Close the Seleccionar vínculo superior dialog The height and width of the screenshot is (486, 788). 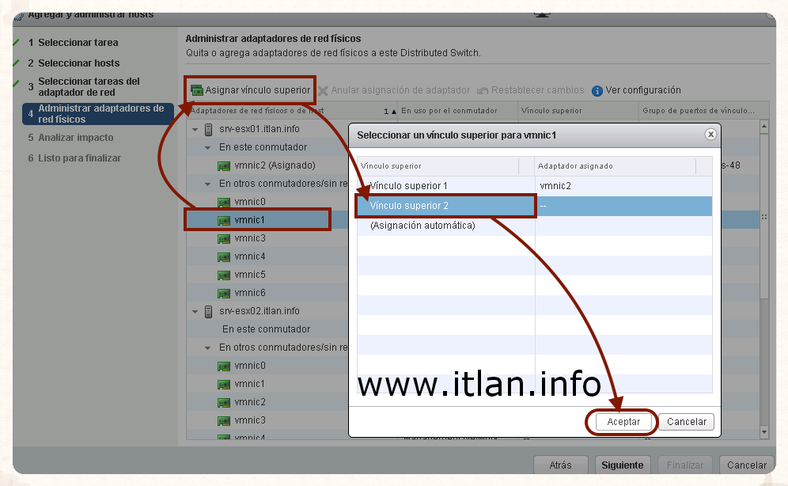(x=710, y=135)
